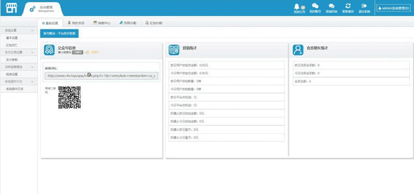This screenshot has width=414, height=194.
Task: Select row 昨日注册会员数 0
Action: 351,65
